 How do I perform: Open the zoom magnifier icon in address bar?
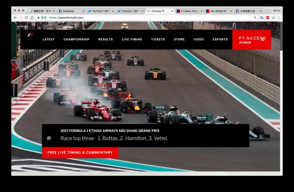coord(255,18)
